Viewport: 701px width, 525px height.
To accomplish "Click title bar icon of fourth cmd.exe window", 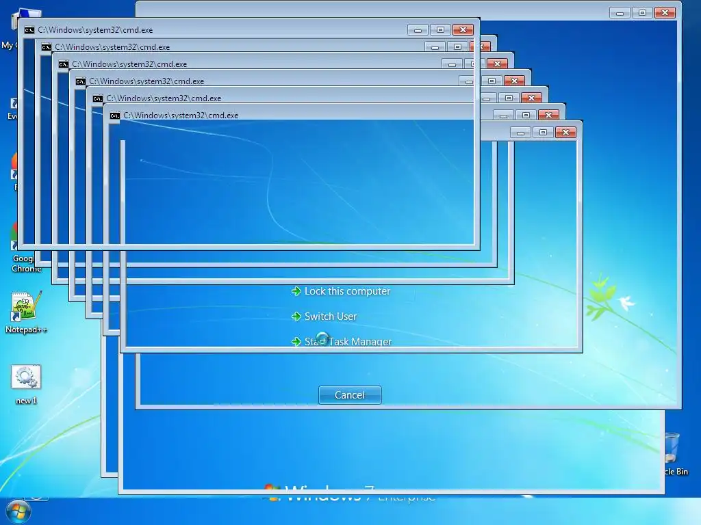I will [81, 81].
